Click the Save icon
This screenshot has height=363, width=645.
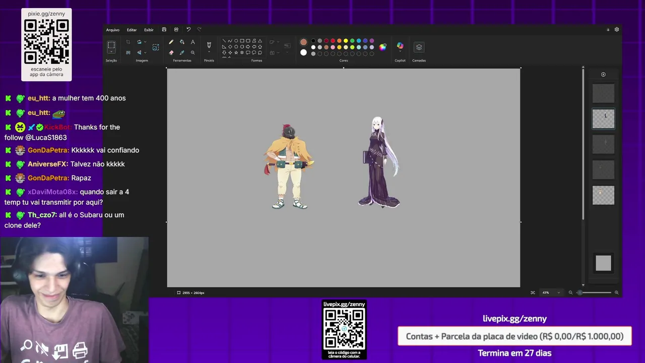(x=164, y=30)
